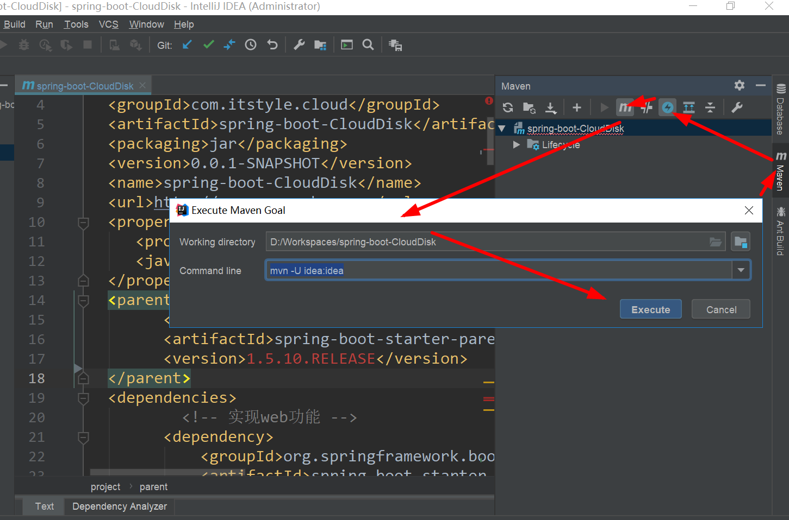Image resolution: width=789 pixels, height=520 pixels.
Task: Click Run Anything terminal icon
Action: 347,45
